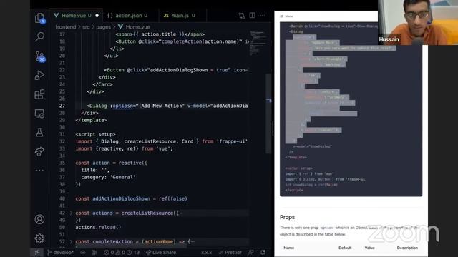Open notifications bell in status bar

click(x=263, y=252)
